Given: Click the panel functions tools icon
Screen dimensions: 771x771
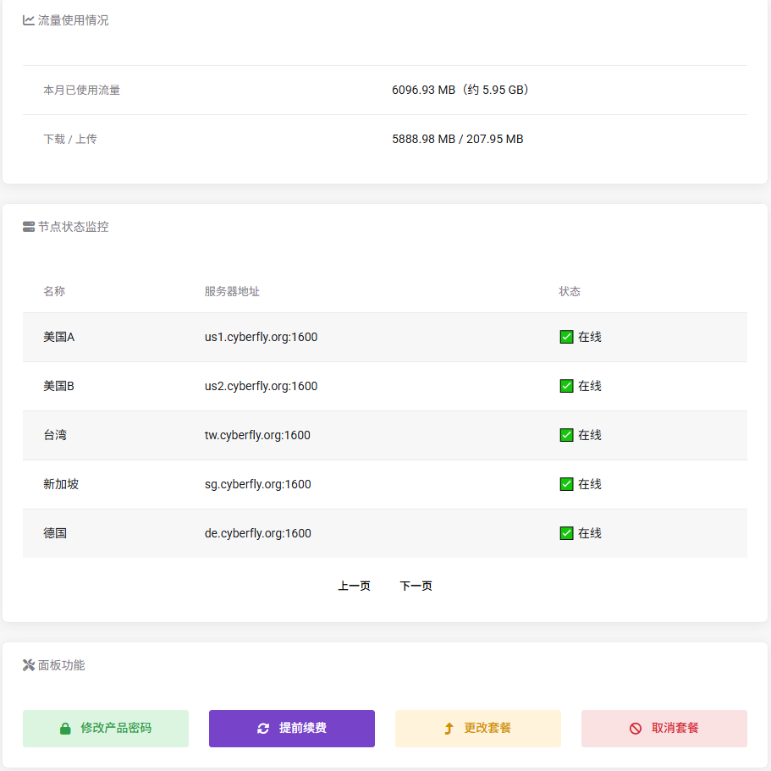Looking at the screenshot, I should 29,665.
